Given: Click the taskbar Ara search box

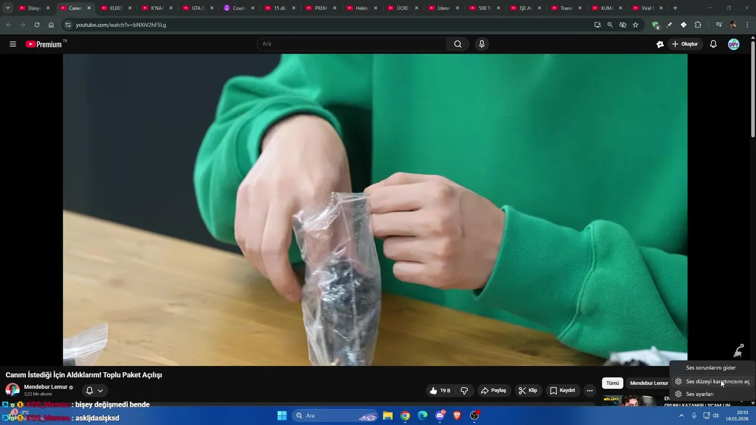Looking at the screenshot, I should [336, 416].
